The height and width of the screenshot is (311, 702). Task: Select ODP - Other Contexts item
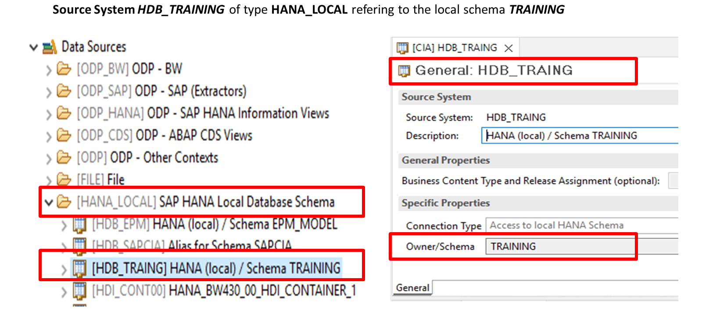[147, 158]
